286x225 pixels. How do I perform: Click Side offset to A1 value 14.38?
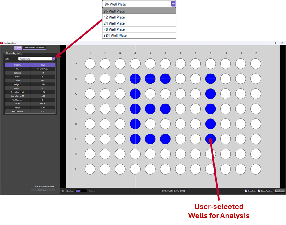[x=43, y=96]
